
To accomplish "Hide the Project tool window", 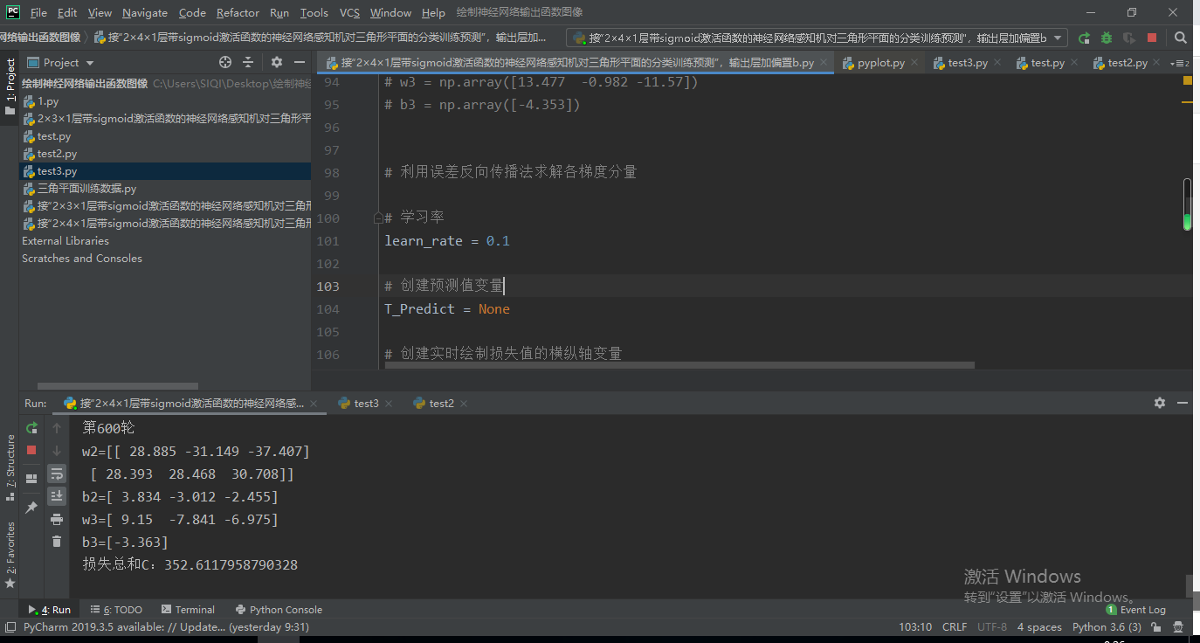I will coord(300,62).
